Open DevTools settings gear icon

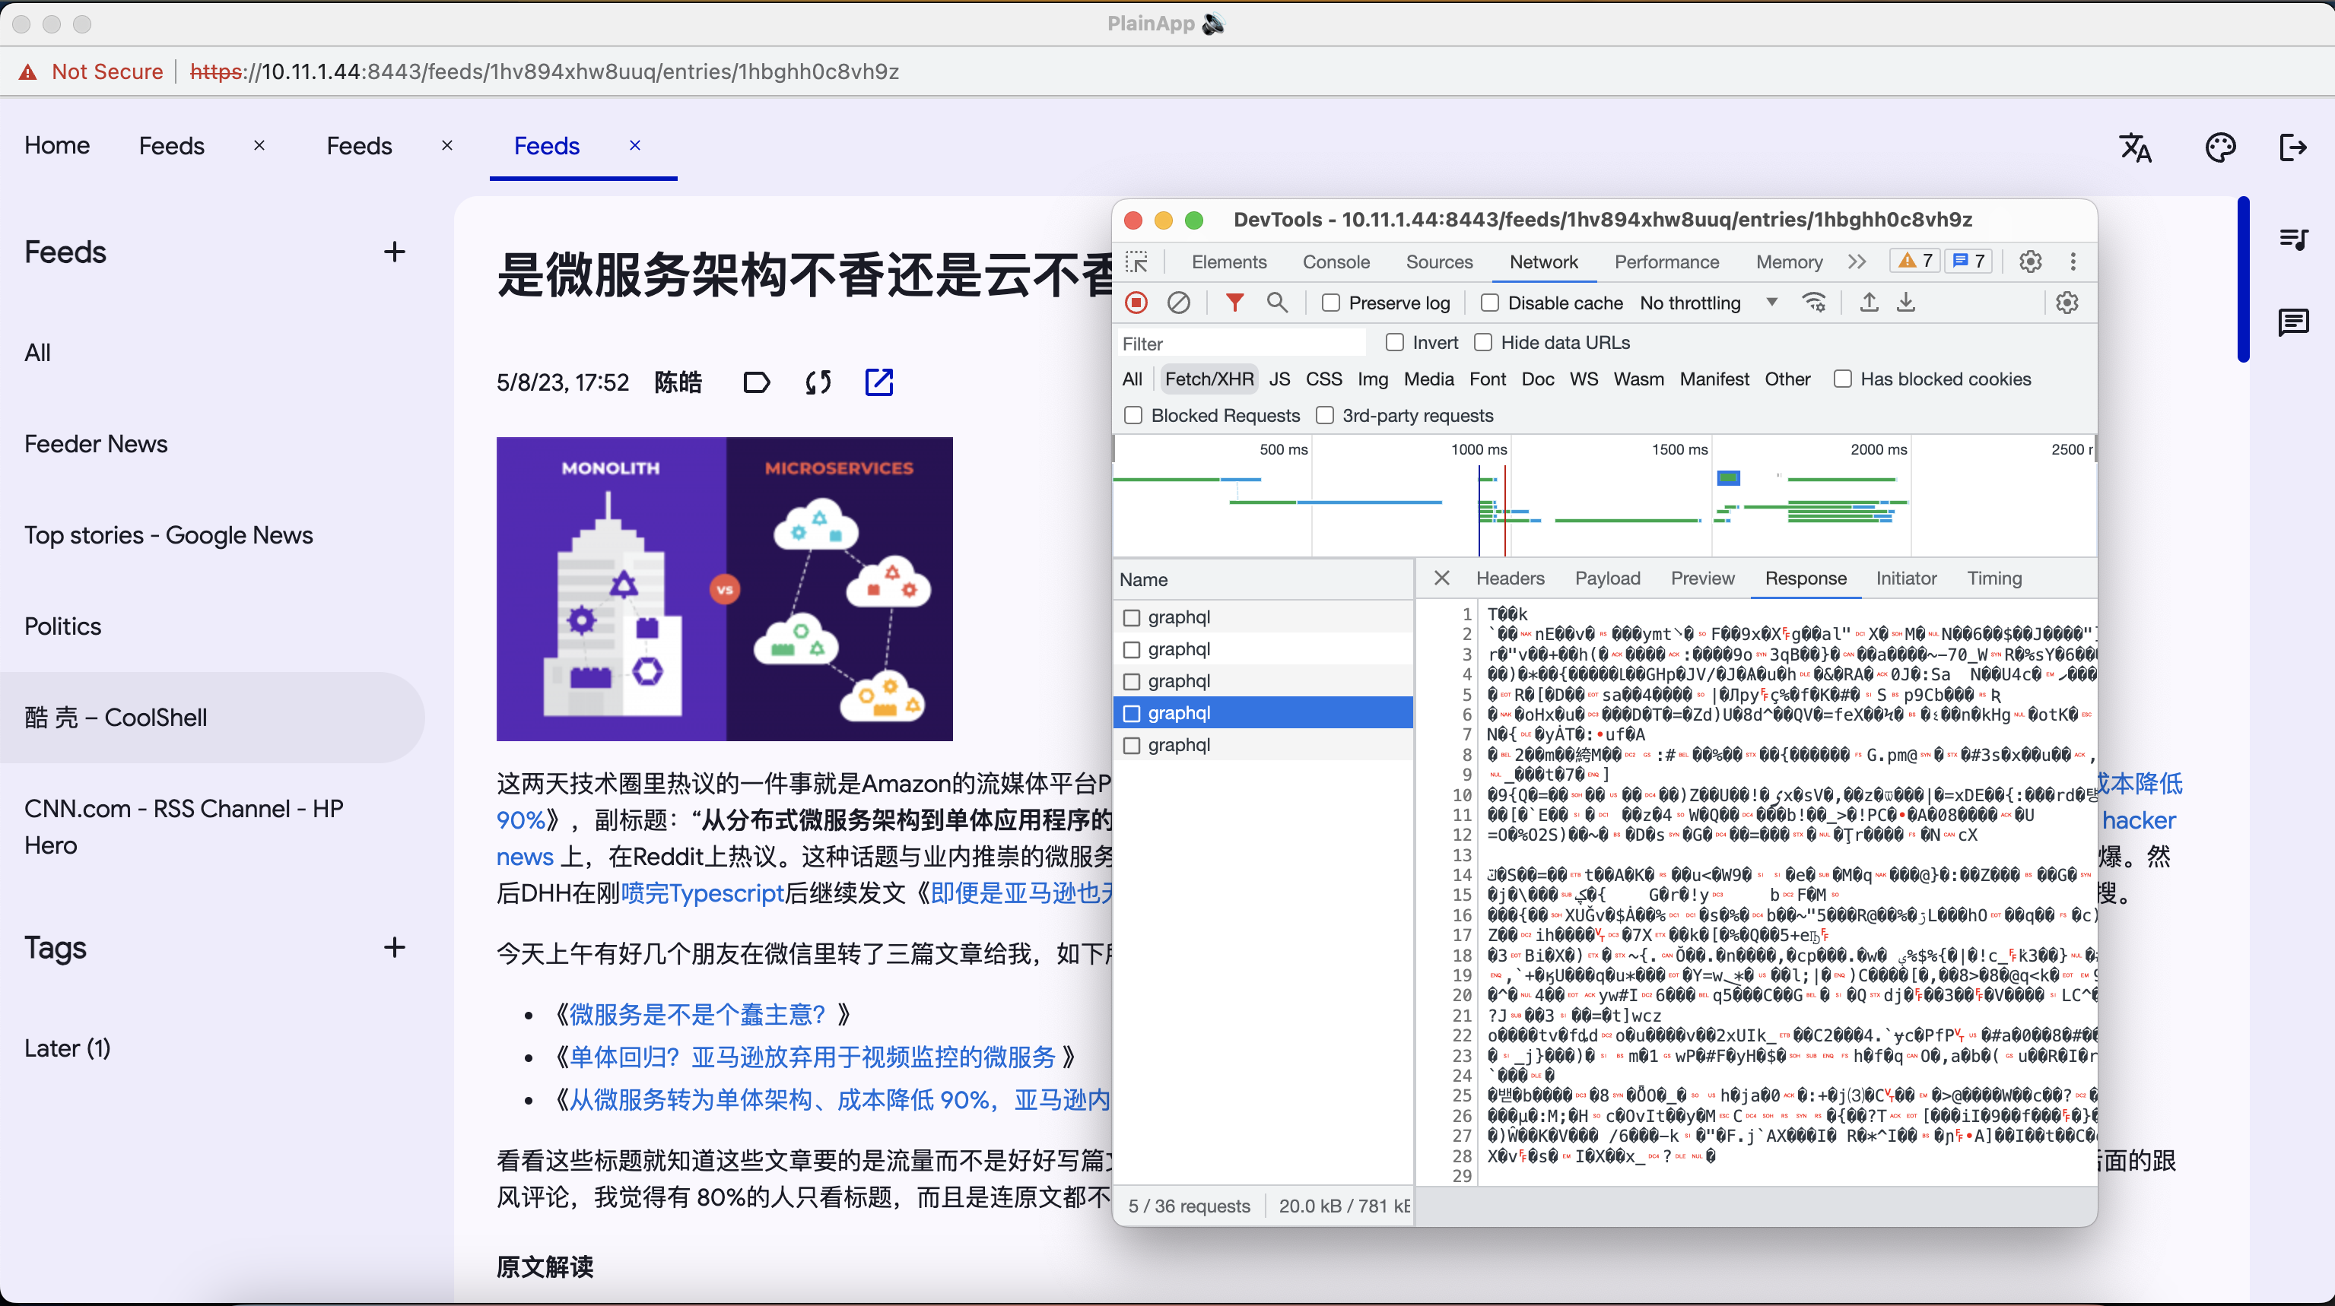point(2031,262)
